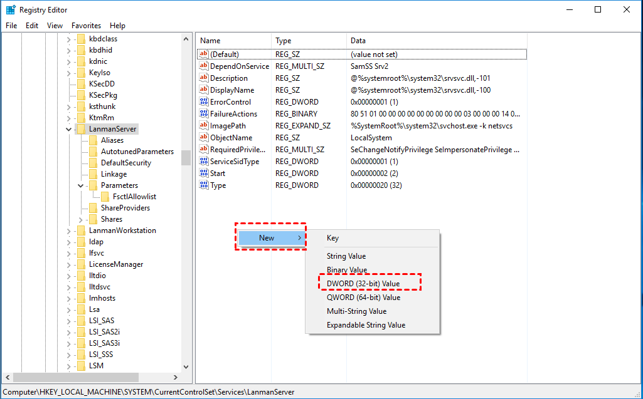This screenshot has height=399, width=643.
Task: Click the folder icon of kbdclass key
Action: point(81,39)
